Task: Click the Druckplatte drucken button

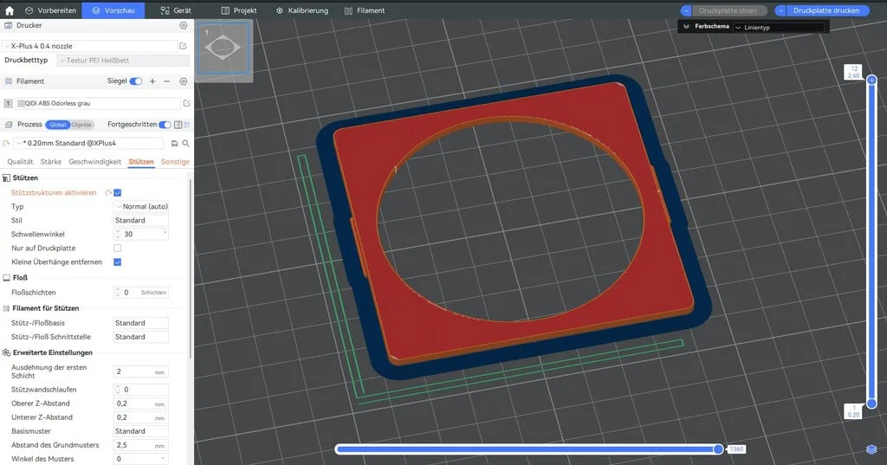Action: click(x=825, y=10)
